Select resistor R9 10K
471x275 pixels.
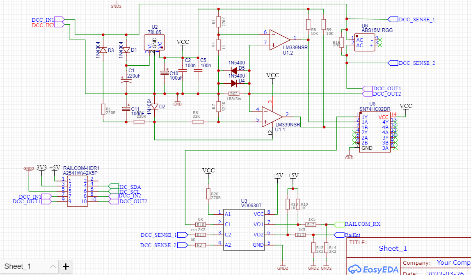(x=324, y=24)
